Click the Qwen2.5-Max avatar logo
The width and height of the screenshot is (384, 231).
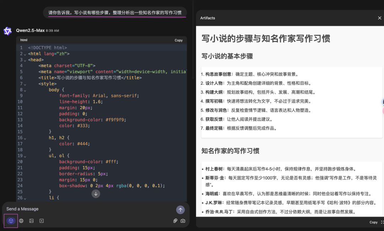(x=7, y=30)
